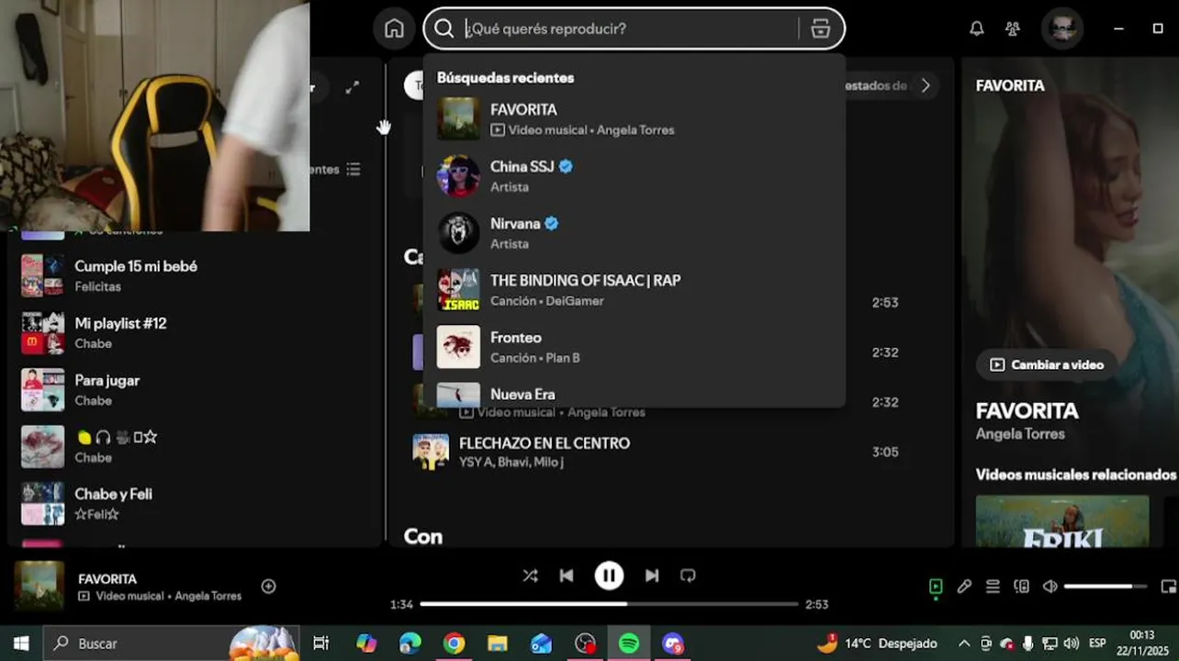Click Spotify icon in taskbar

[629, 644]
